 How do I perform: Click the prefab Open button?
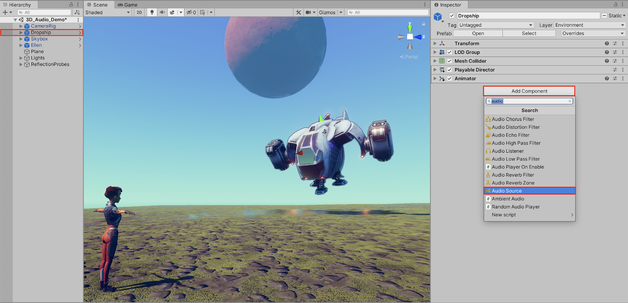[478, 33]
